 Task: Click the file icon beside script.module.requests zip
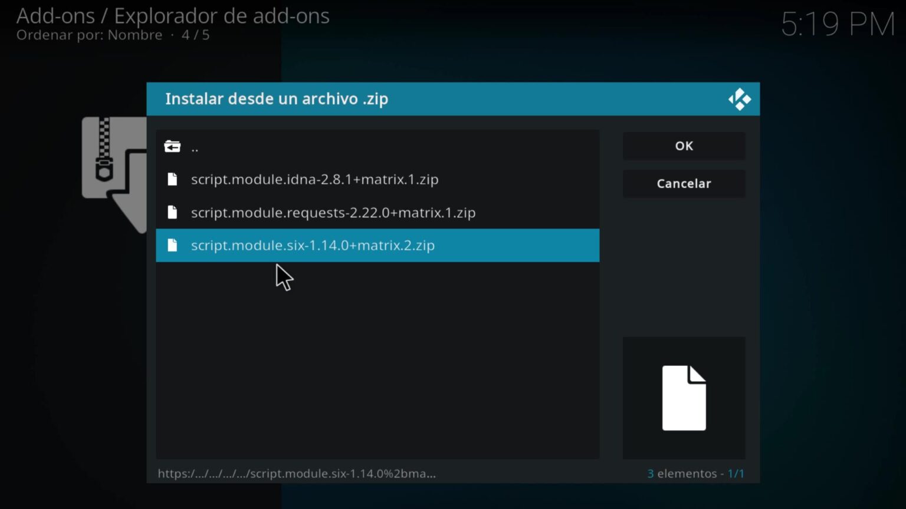click(172, 212)
